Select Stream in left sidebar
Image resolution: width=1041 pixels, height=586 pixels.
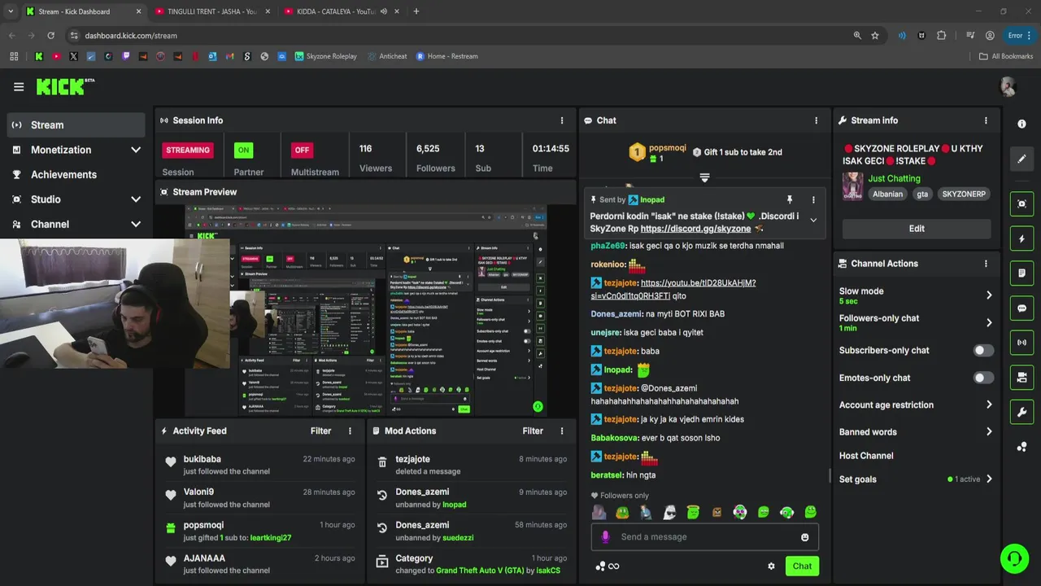[x=76, y=125]
